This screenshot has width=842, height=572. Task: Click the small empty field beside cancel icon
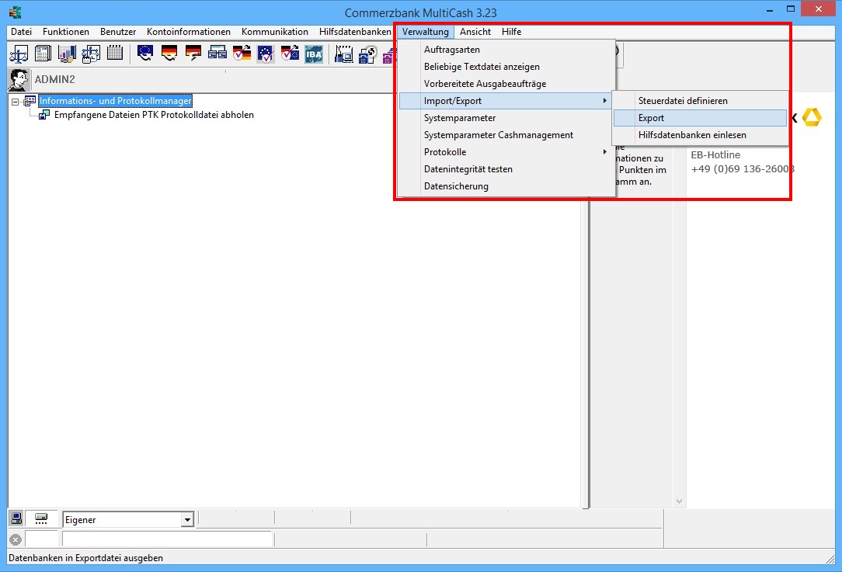tap(41, 539)
